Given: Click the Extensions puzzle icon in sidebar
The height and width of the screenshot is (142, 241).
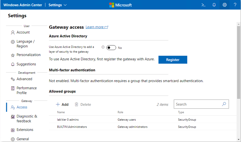Looking at the screenshot, I should click(x=13, y=130).
